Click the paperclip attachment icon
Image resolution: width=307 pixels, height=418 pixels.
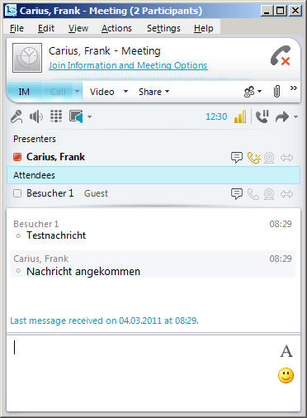pos(276,91)
